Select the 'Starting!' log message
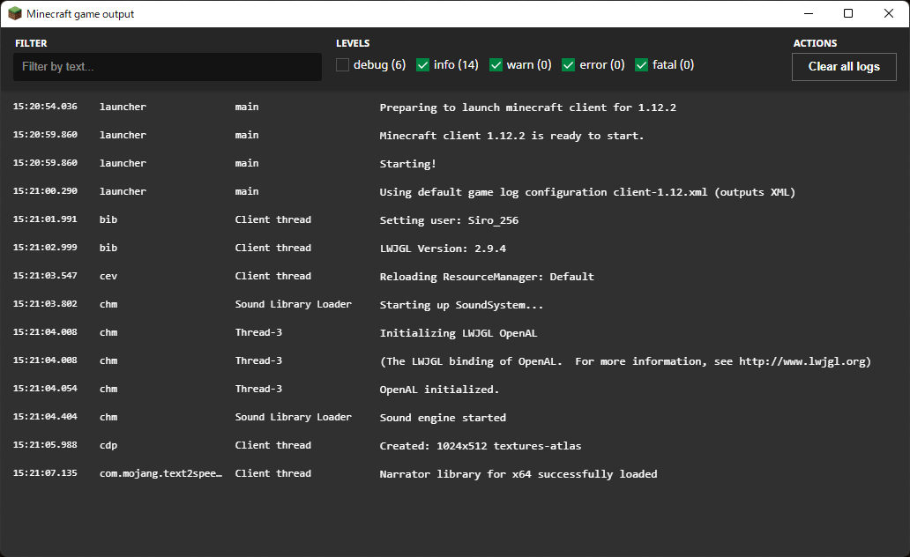Image resolution: width=910 pixels, height=557 pixels. (407, 164)
